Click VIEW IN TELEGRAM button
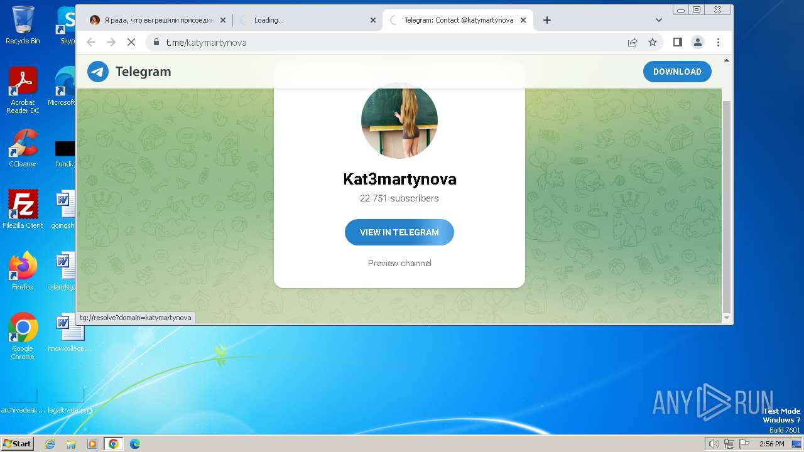The image size is (804, 452). coord(399,232)
